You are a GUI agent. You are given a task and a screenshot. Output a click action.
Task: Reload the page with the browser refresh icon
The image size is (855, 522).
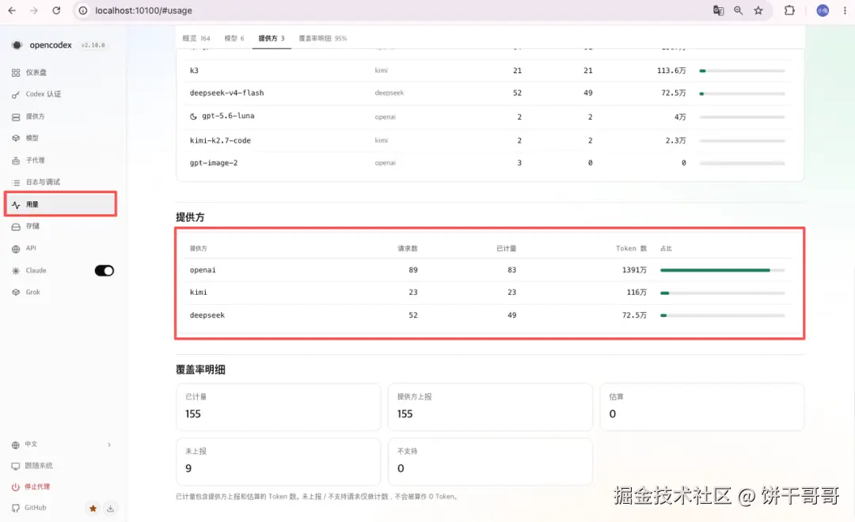[x=56, y=10]
